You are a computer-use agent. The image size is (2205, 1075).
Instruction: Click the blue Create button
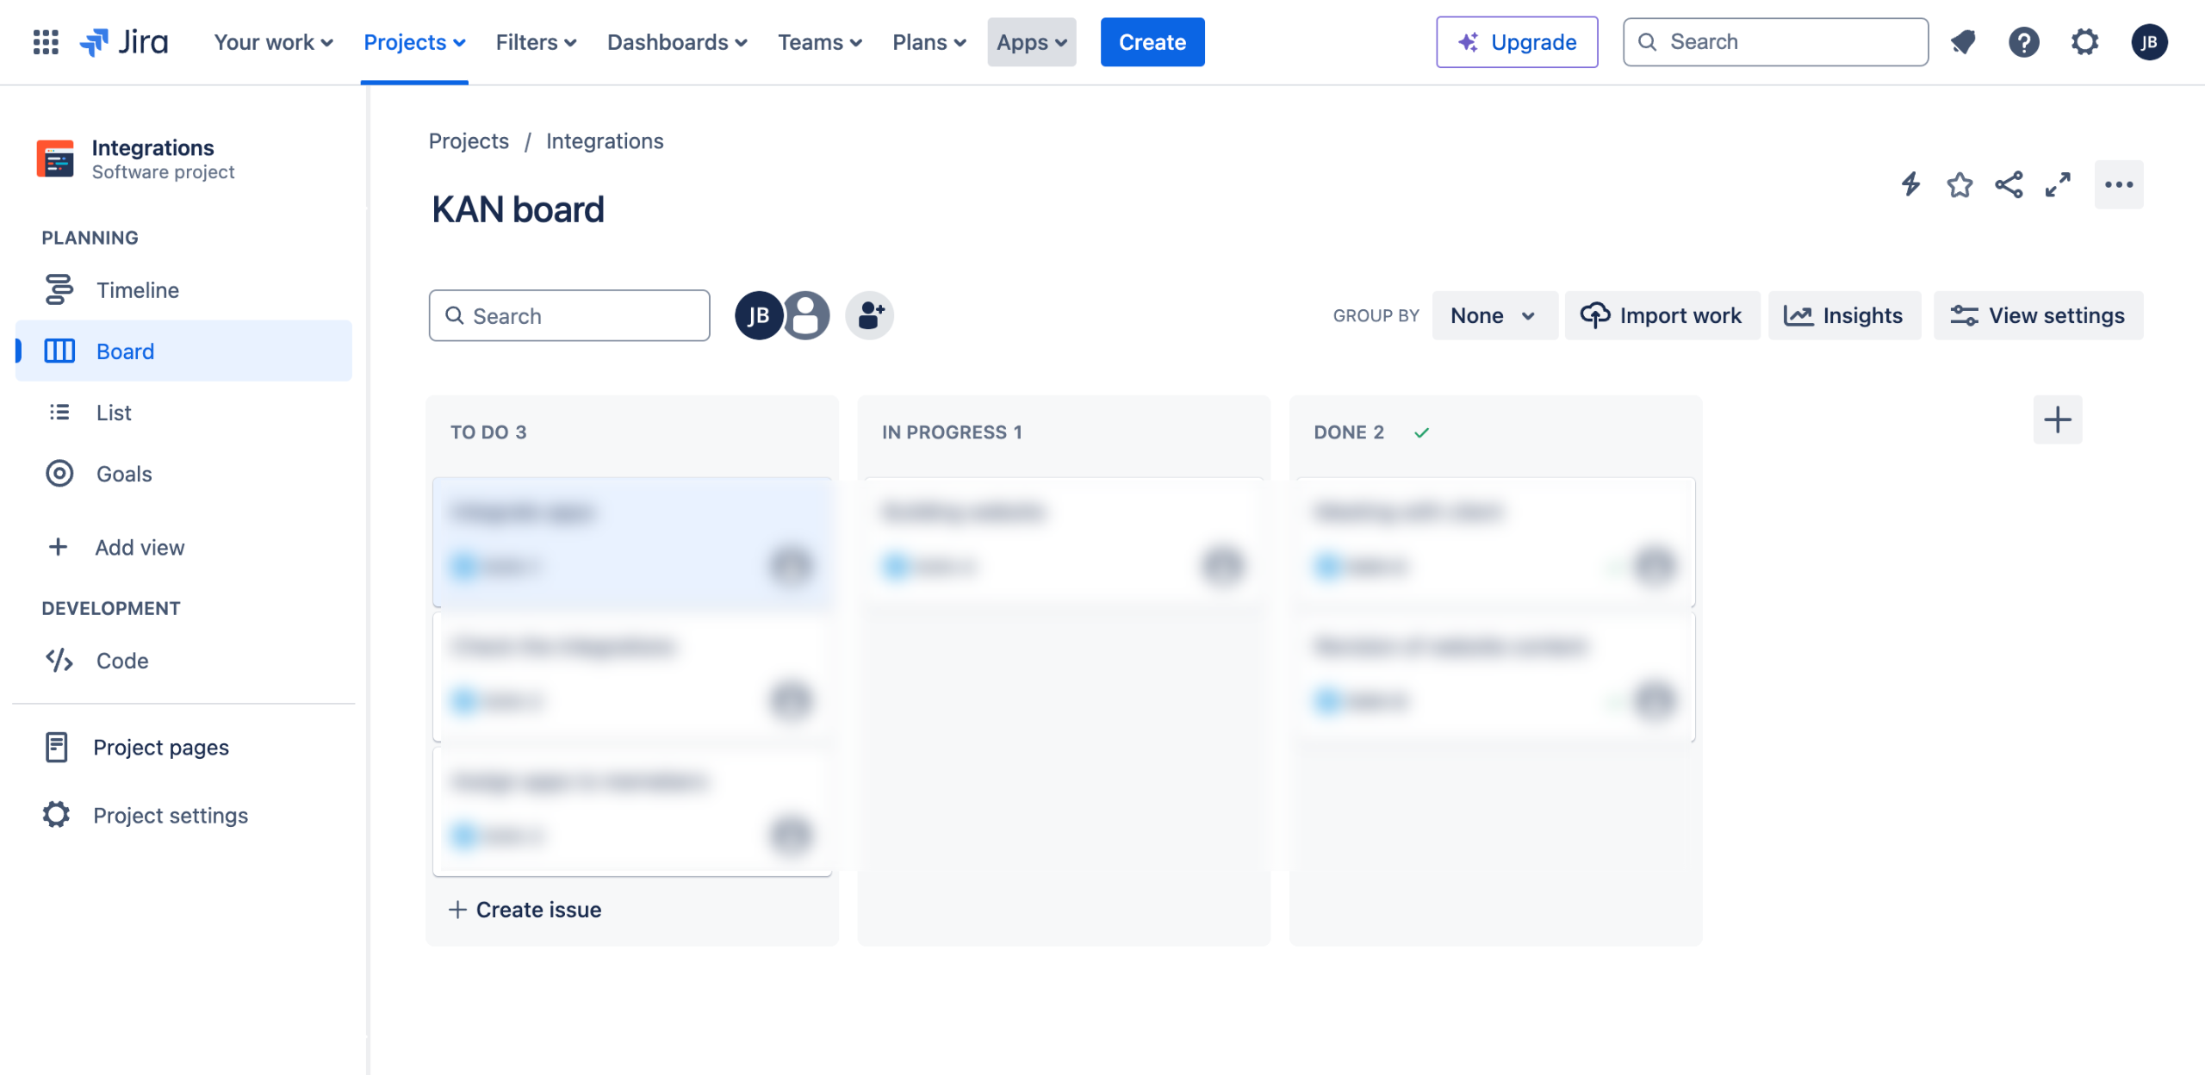tap(1152, 41)
